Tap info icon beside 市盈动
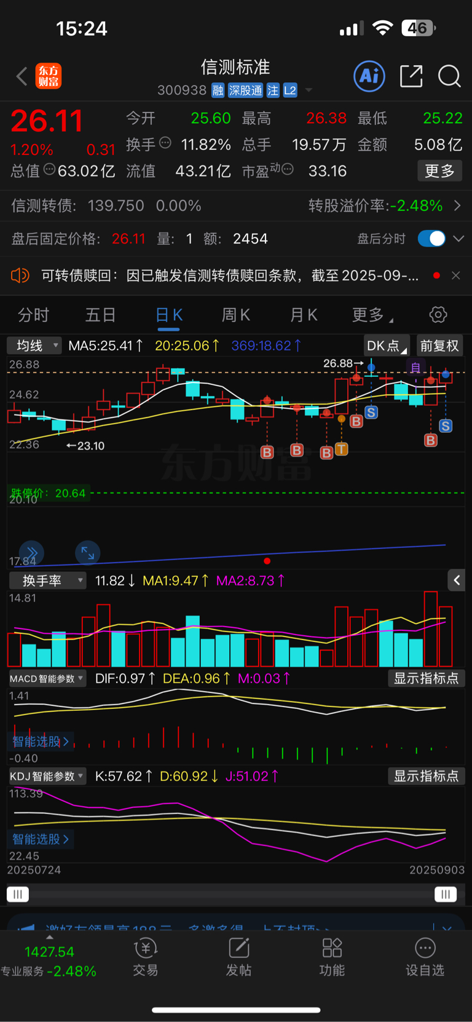 [x=287, y=169]
